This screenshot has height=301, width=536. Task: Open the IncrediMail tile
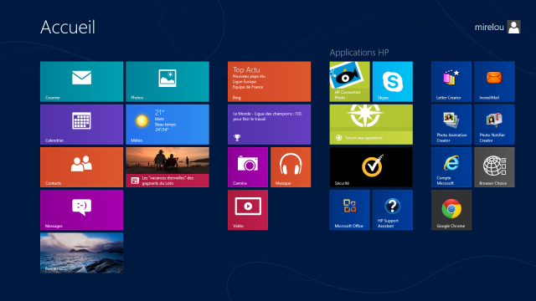tap(494, 82)
